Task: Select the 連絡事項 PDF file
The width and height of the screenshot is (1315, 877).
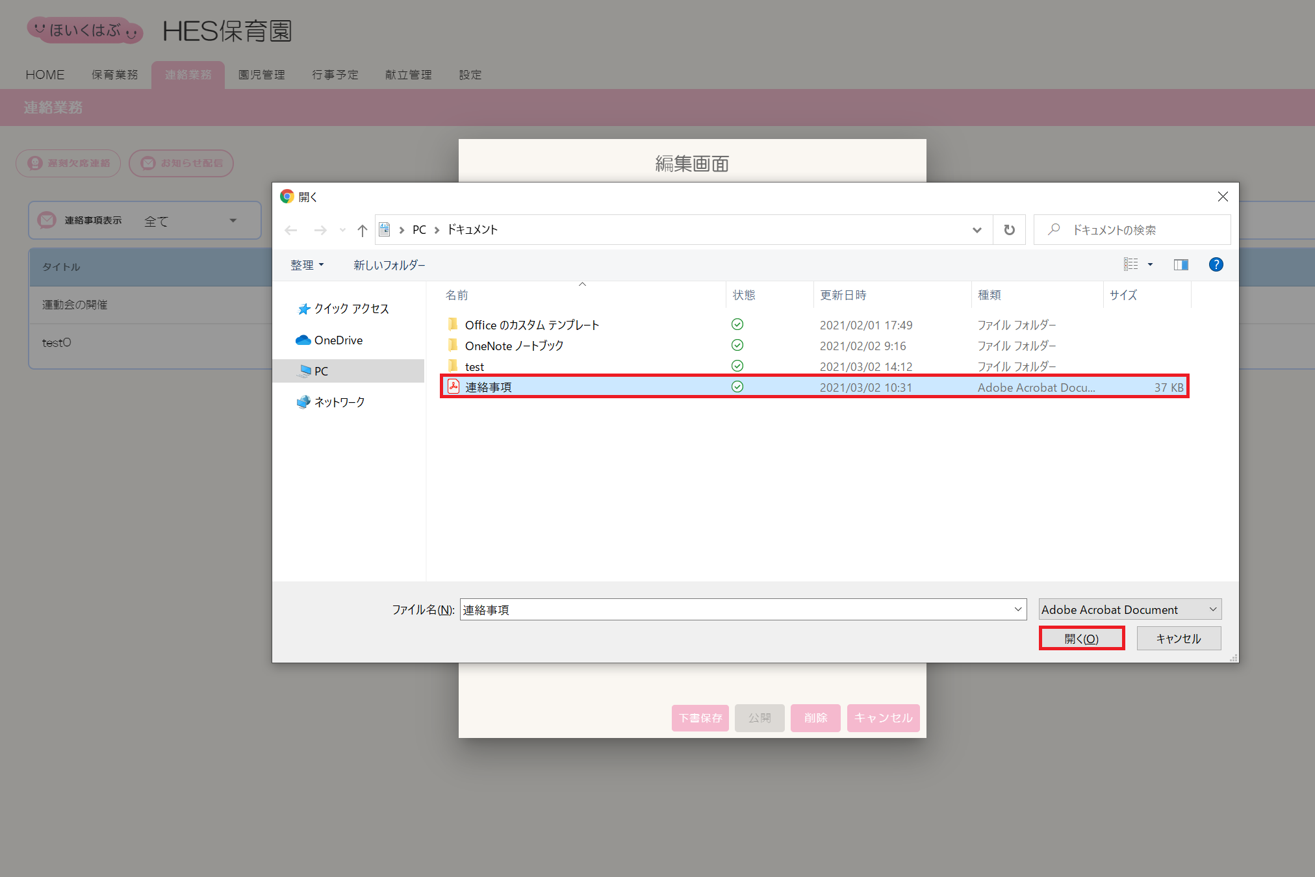Action: [x=815, y=387]
